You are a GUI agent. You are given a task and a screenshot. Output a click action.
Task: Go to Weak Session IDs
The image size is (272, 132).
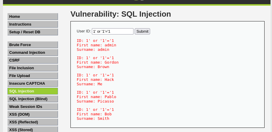pyautogui.click(x=33, y=107)
